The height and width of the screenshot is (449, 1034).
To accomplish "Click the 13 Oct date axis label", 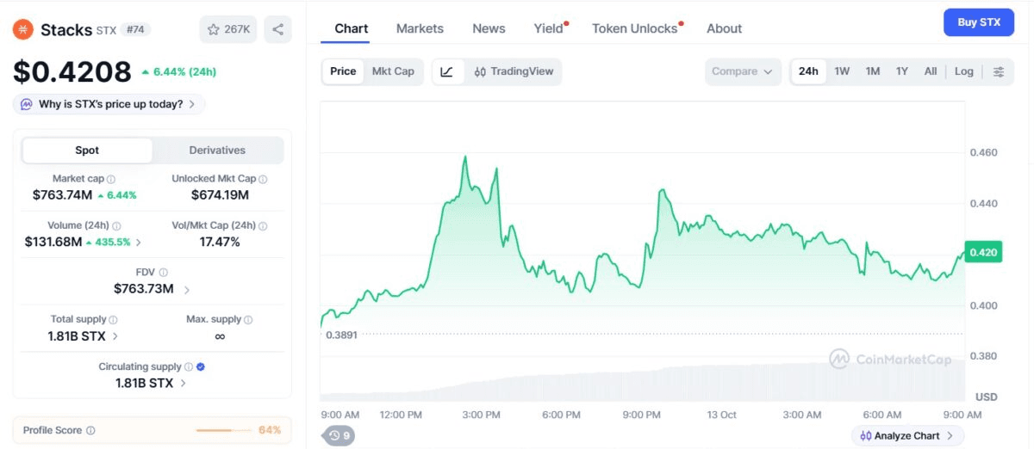I will (x=721, y=415).
